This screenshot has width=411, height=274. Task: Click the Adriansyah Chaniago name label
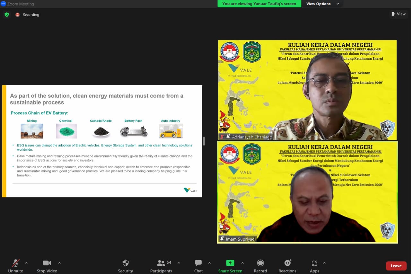tap(252, 137)
